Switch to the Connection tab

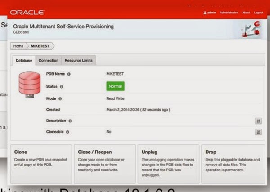[x=49, y=60]
